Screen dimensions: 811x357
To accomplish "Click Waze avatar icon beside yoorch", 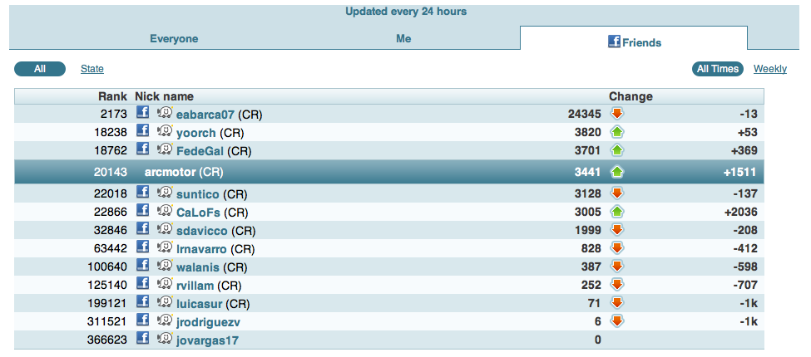I will coord(164,131).
